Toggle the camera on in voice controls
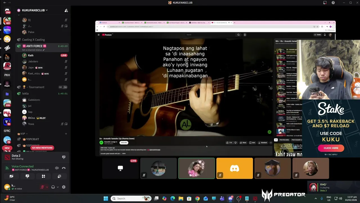The height and width of the screenshot is (203, 360). (11, 176)
